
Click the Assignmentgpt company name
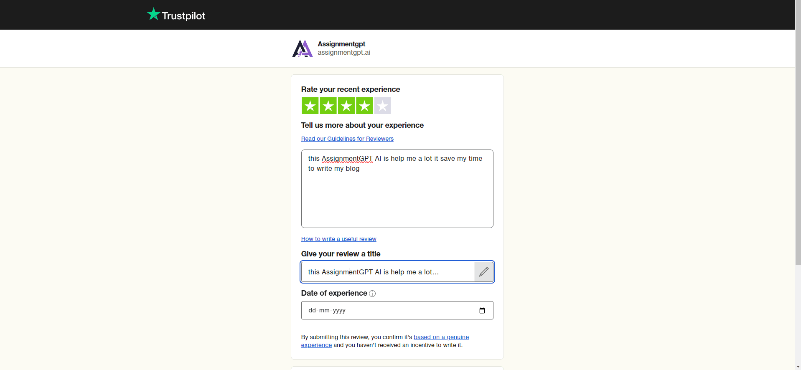[341, 44]
